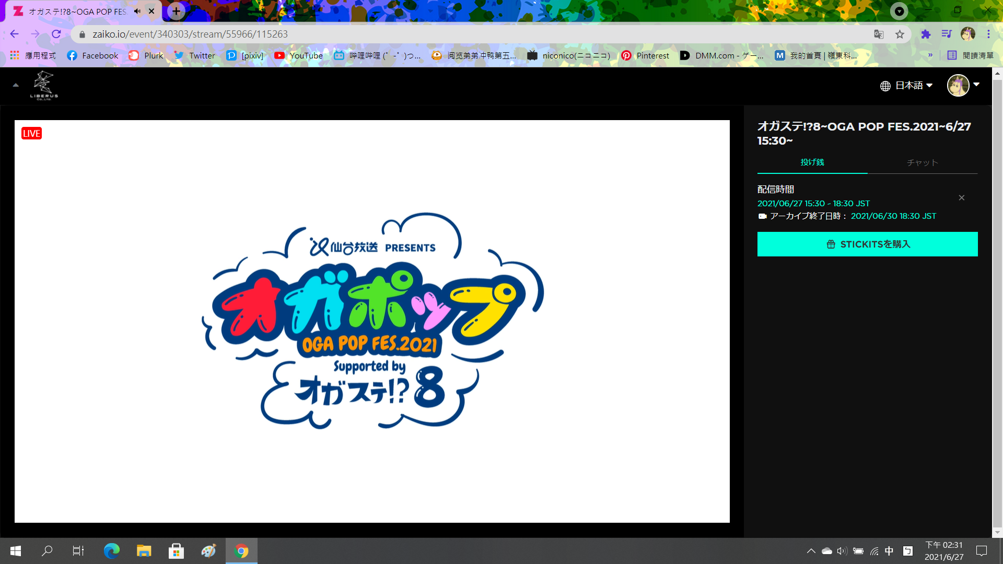The height and width of the screenshot is (564, 1003).
Task: Open the Windows notification center
Action: pos(982,551)
